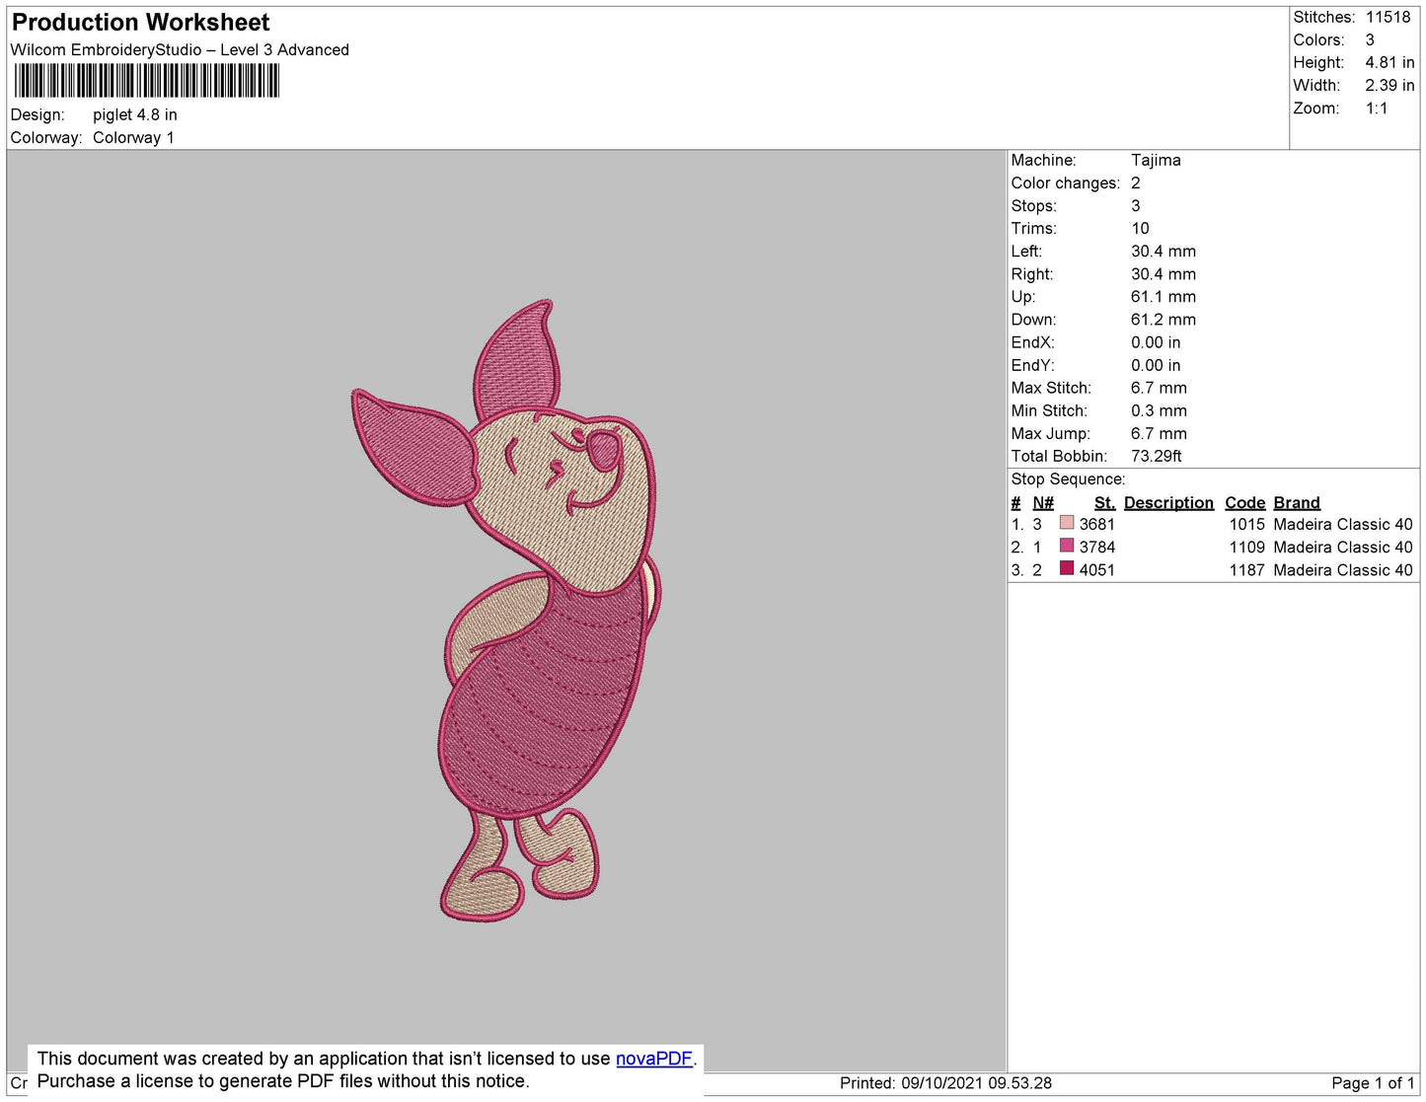Select stitch count '3681' in stop row 1
The width and height of the screenshot is (1426, 1102).
[x=1096, y=525]
